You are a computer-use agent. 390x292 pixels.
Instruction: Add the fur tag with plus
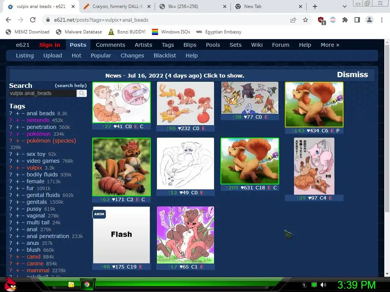click(18, 189)
